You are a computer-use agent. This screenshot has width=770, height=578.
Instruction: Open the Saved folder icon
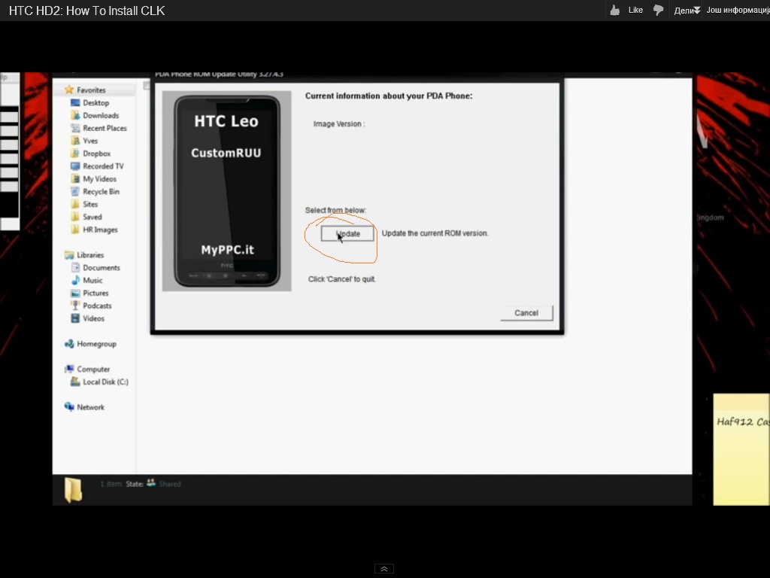(x=75, y=217)
